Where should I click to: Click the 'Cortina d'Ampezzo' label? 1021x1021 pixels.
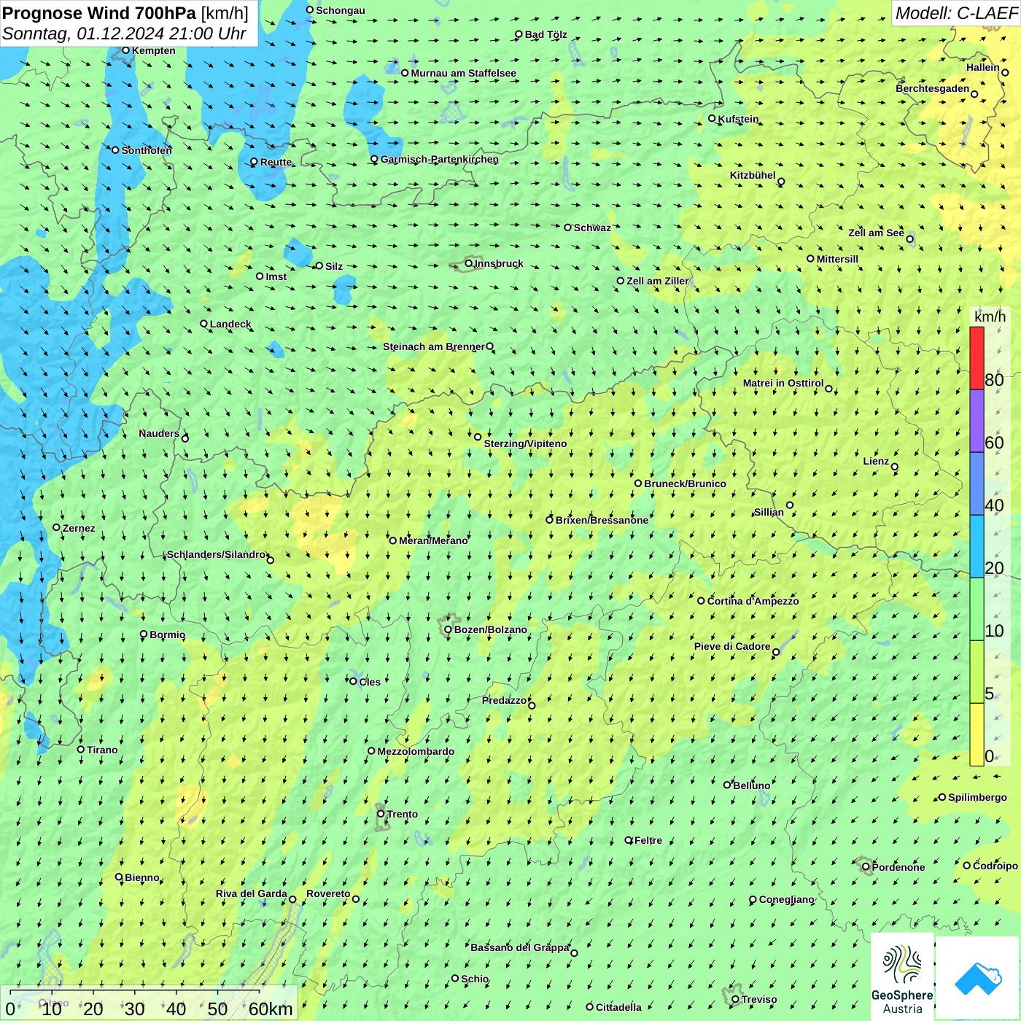coord(753,601)
